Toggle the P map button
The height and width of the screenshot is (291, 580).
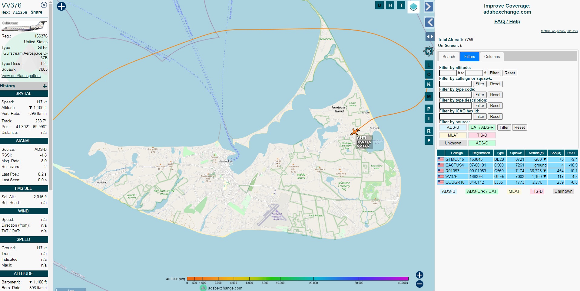(x=429, y=109)
